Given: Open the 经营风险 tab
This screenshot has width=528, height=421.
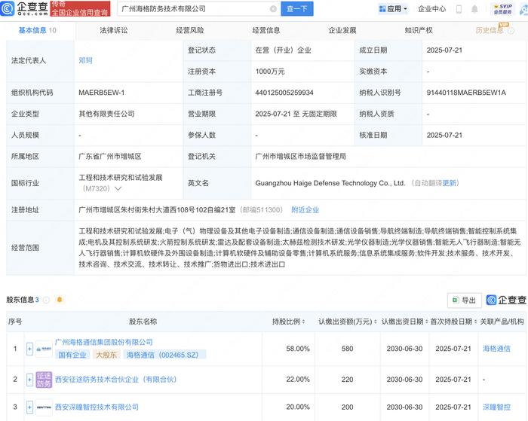Looking at the screenshot, I should click(x=190, y=31).
